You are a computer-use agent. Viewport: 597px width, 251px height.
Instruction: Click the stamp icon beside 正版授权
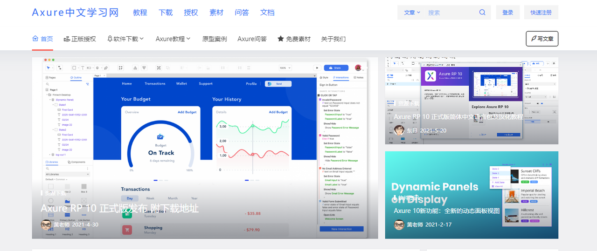pyautogui.click(x=67, y=39)
